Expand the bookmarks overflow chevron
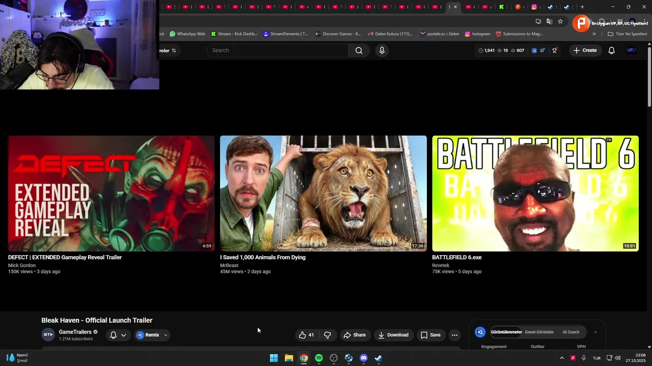This screenshot has height=366, width=652. click(594, 34)
